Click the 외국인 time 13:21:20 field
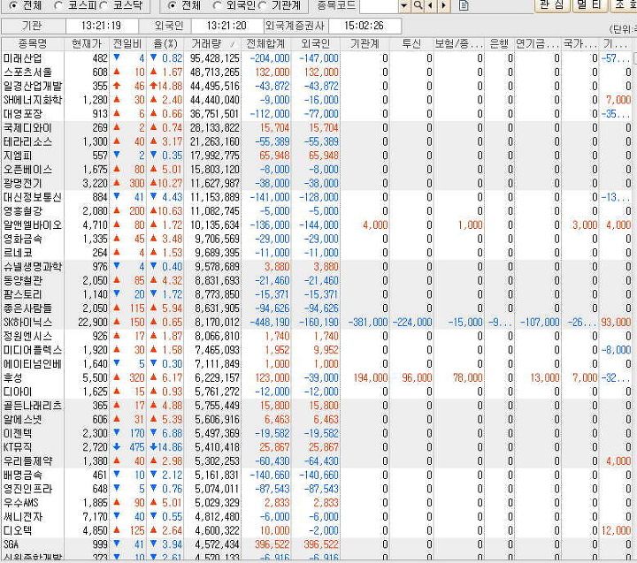637x563 pixels. coord(226,26)
